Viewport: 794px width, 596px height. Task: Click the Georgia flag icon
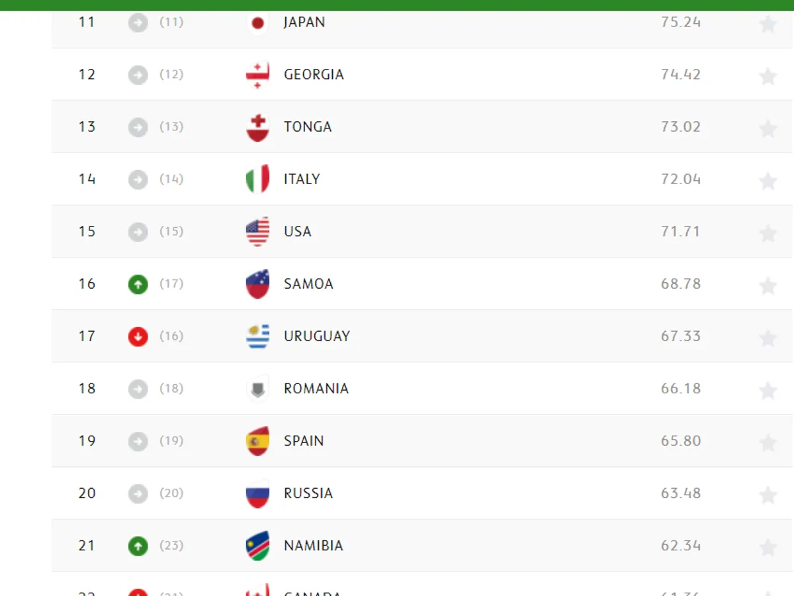(x=257, y=75)
